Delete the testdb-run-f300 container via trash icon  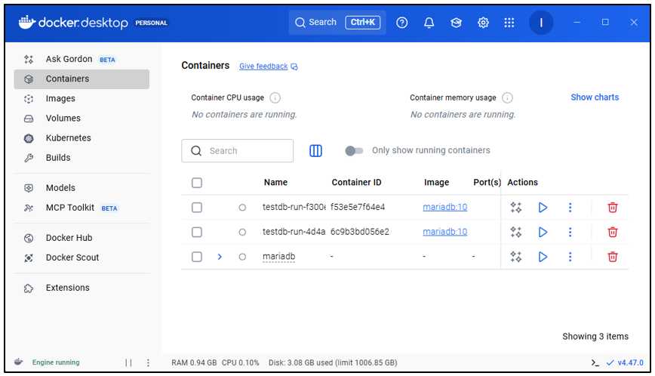point(613,207)
